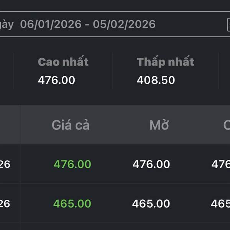Image resolution: width=230 pixels, height=230 pixels.
Task: Click second row's cut-off value right of Mở
Action: coord(221,204)
